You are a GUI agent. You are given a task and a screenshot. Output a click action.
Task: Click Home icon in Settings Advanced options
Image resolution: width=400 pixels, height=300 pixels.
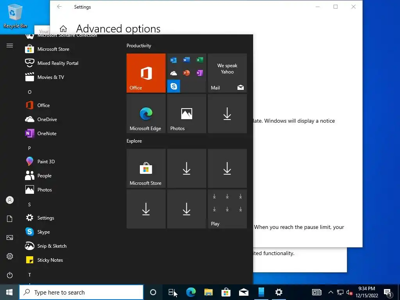click(x=63, y=29)
